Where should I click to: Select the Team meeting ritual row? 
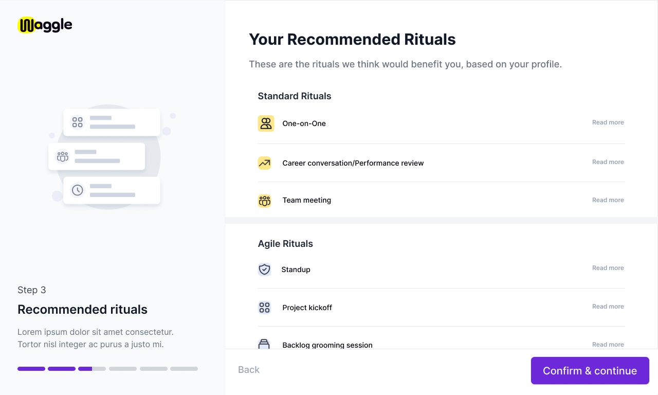[441, 201]
